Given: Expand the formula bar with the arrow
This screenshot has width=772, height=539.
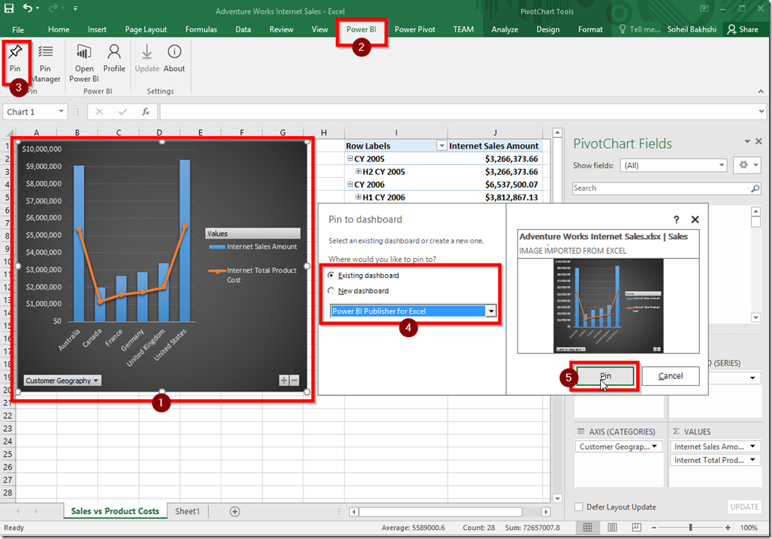Looking at the screenshot, I should click(761, 112).
